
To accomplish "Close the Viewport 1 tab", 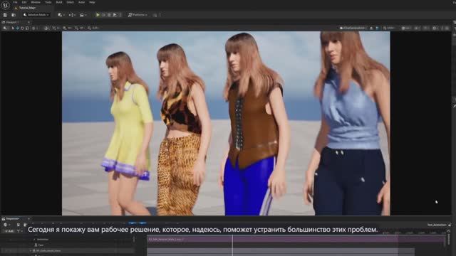I will [x=28, y=22].
